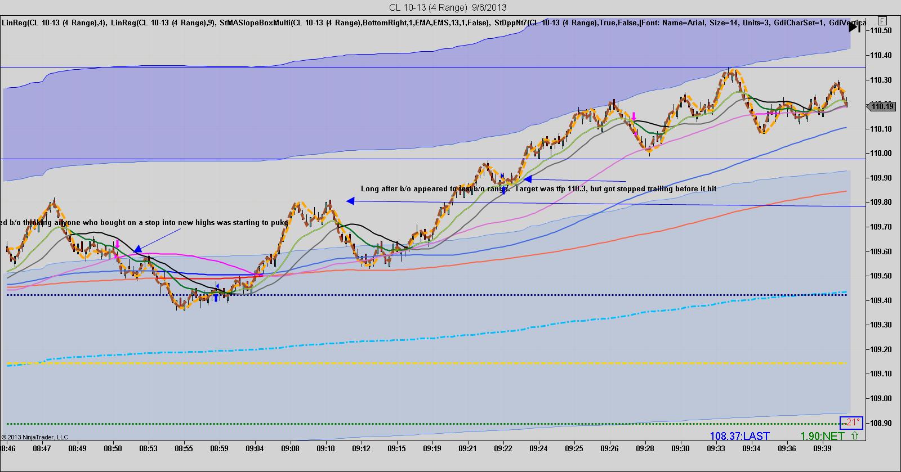Click the 1.90:NET readout
This screenshot has width=901, height=472.
[x=822, y=436]
